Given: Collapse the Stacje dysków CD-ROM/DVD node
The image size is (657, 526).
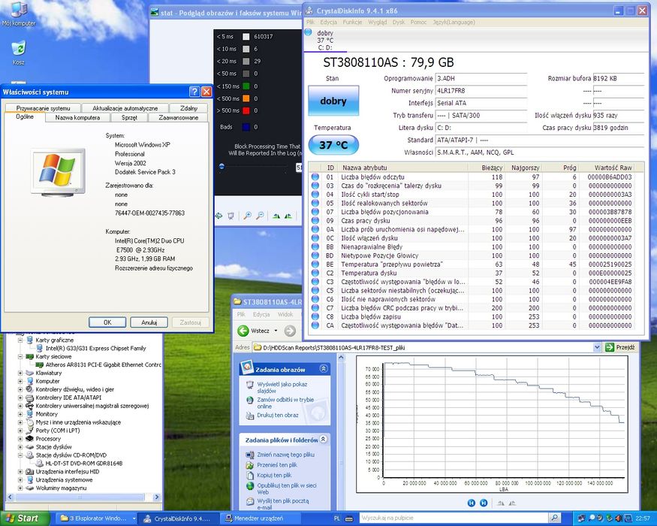Looking at the screenshot, I should click(20, 455).
